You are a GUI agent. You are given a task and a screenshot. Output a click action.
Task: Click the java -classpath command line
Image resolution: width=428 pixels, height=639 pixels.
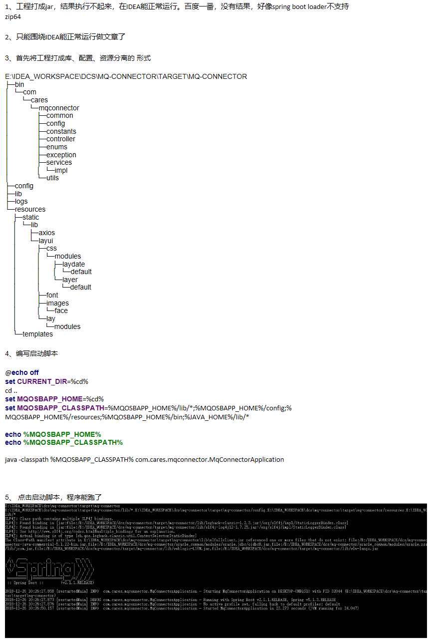[144, 459]
